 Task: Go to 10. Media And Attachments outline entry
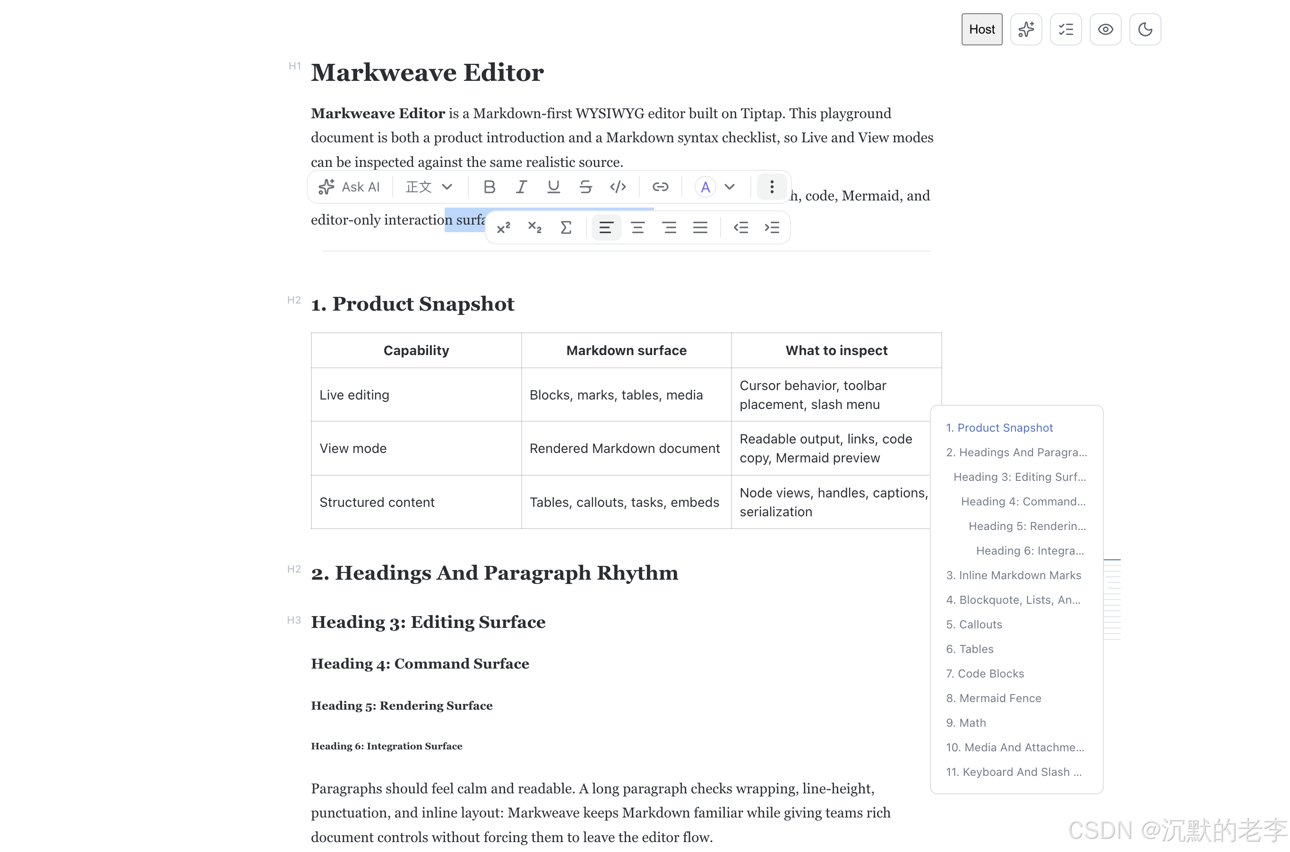(1015, 747)
